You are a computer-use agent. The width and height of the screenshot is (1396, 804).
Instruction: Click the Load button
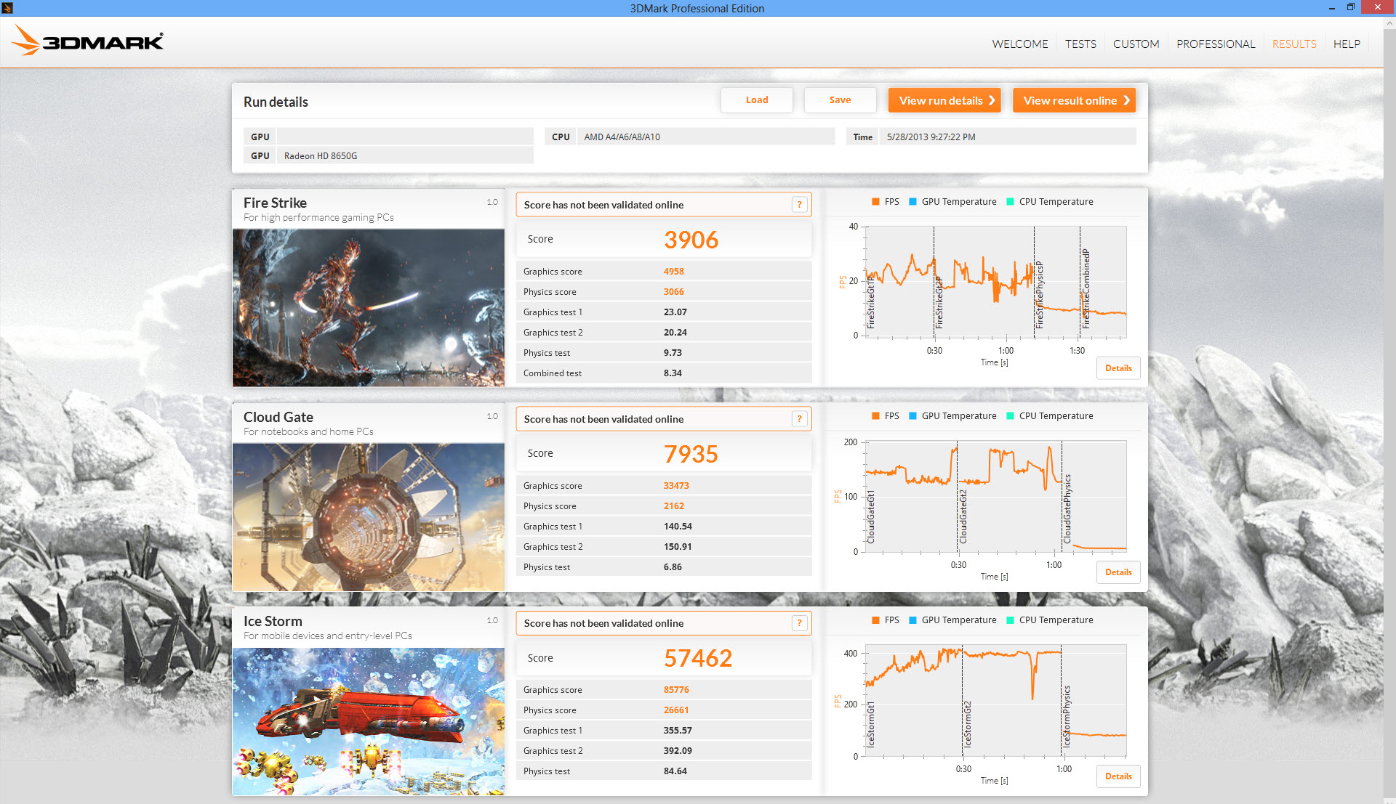click(757, 100)
